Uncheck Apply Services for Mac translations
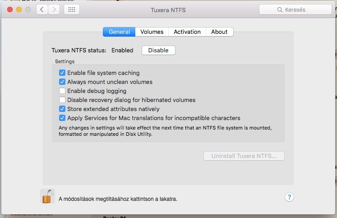This screenshot has width=337, height=218. pos(62,118)
